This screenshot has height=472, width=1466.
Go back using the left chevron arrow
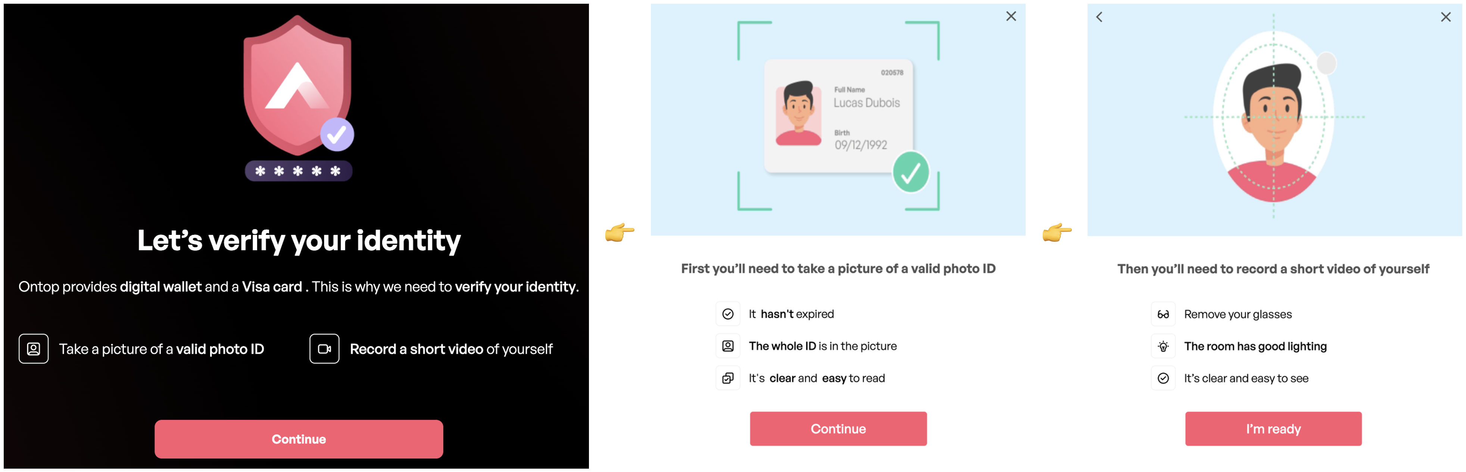pos(1099,17)
